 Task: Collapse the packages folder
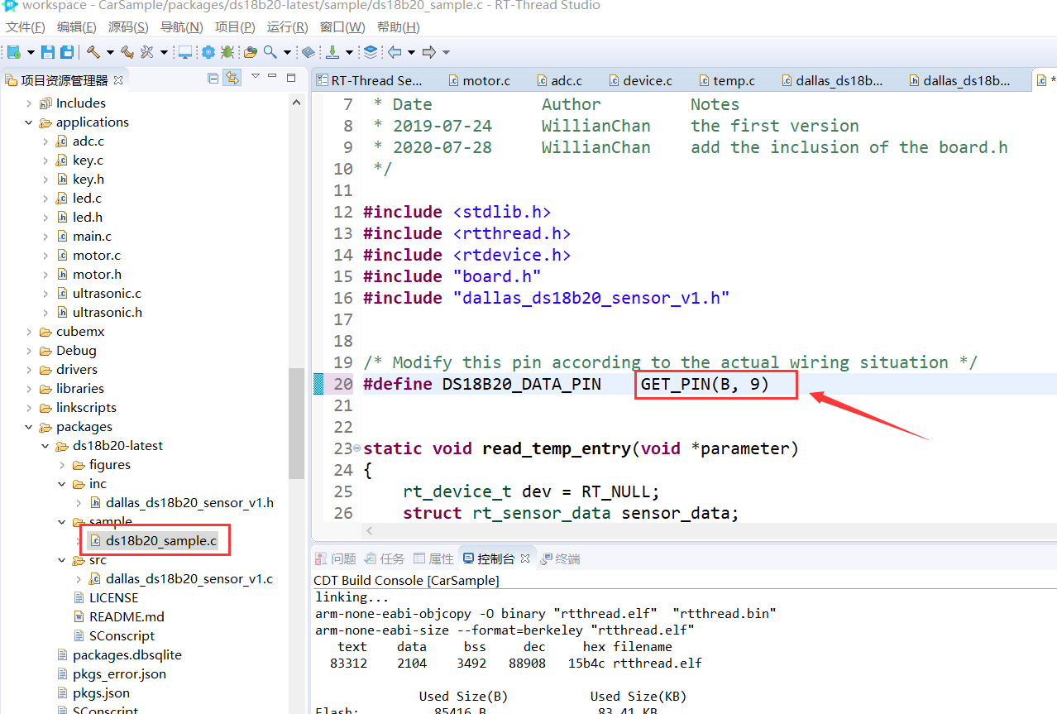click(x=29, y=427)
